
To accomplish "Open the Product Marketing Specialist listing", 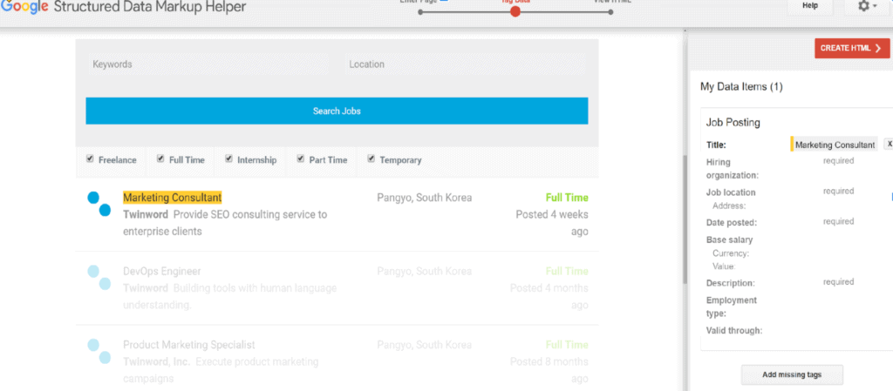I will (x=189, y=345).
